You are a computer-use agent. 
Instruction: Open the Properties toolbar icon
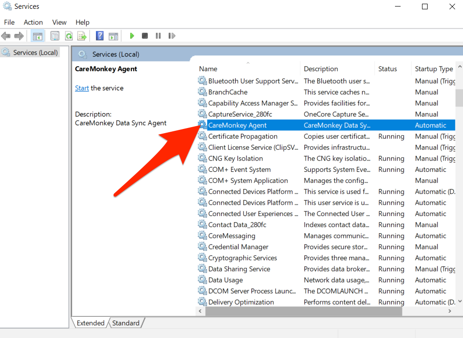[54, 36]
